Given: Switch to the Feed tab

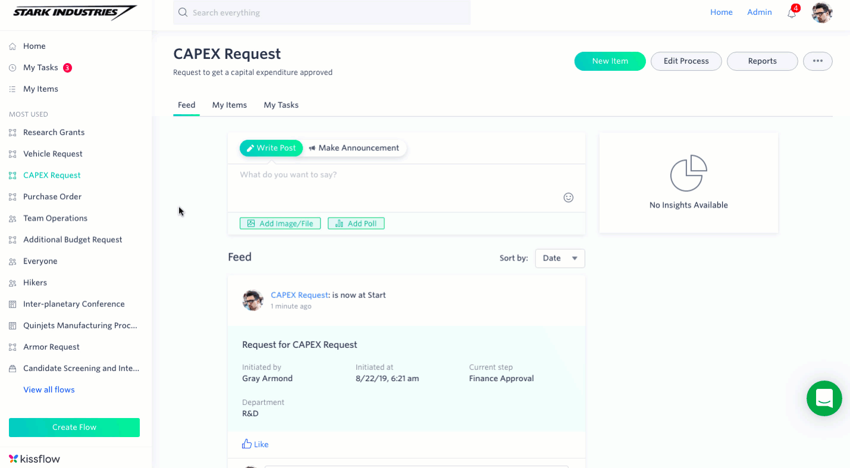Looking at the screenshot, I should coord(187,105).
